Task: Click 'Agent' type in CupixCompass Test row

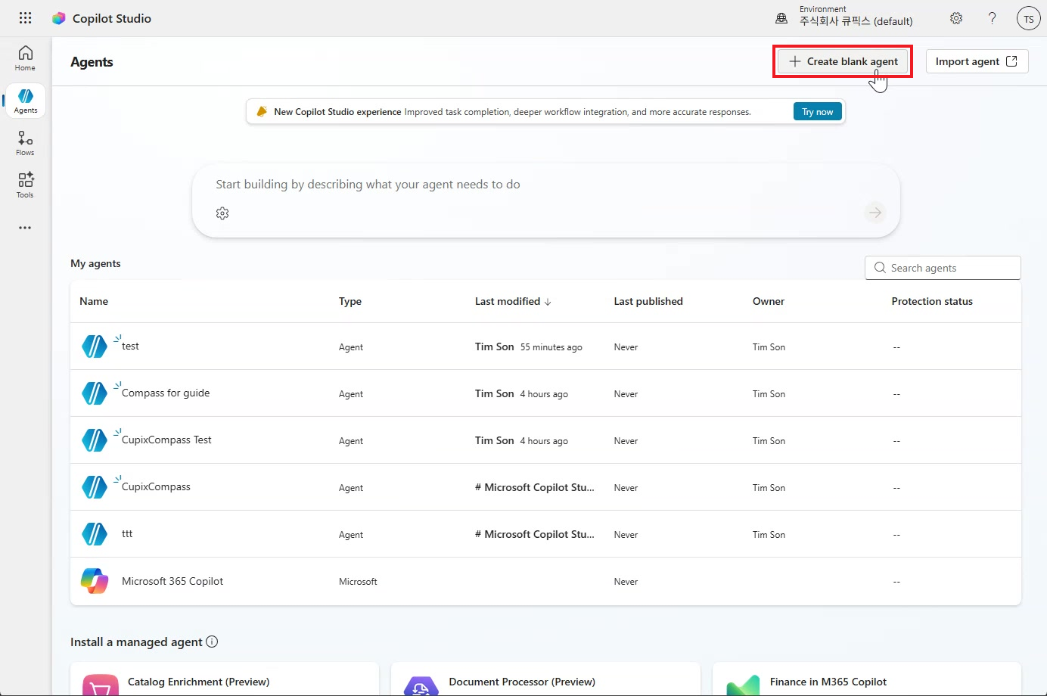Action: coord(351,441)
